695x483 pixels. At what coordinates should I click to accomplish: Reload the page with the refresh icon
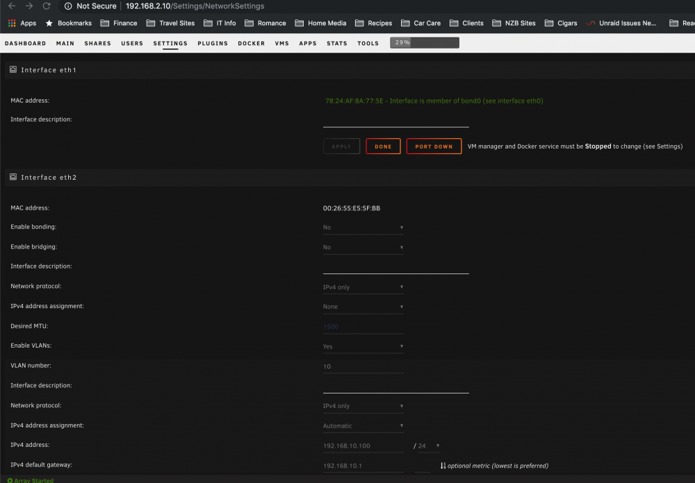click(46, 6)
